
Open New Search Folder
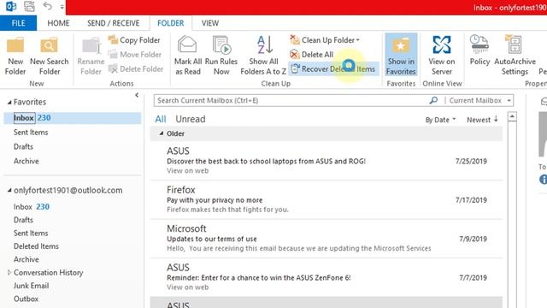coord(50,56)
